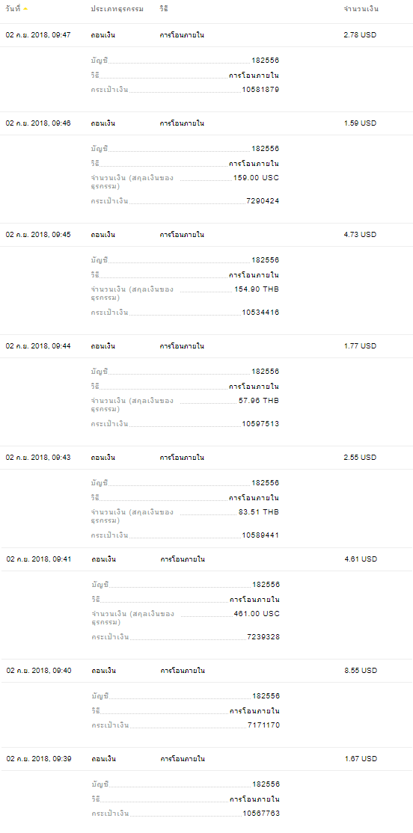Collapse the 09:39 transaction row of 1.67 USD
The height and width of the screenshot is (833, 413).
tap(206, 759)
